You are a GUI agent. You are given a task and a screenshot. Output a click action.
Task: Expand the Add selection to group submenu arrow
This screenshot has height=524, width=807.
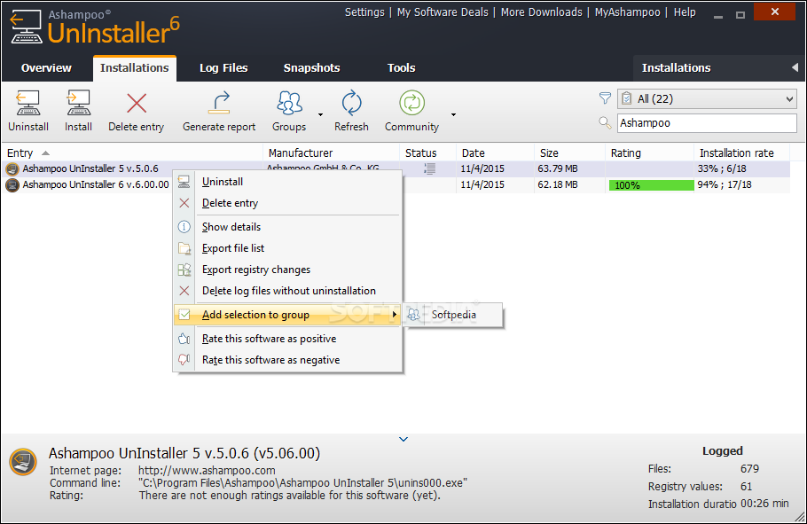coord(395,315)
